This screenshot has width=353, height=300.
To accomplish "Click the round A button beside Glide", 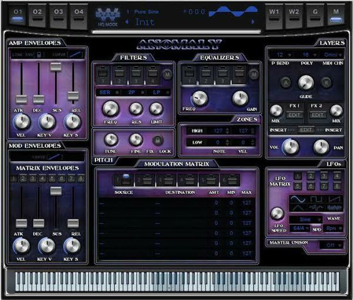I will click(x=285, y=83).
